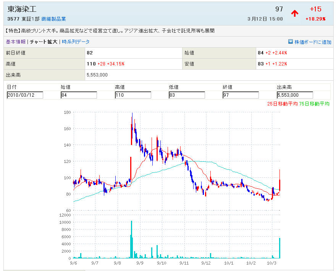The height and width of the screenshot is (271, 336).
Task: Select the チャート拡大 tab
Action: [x=44, y=41]
